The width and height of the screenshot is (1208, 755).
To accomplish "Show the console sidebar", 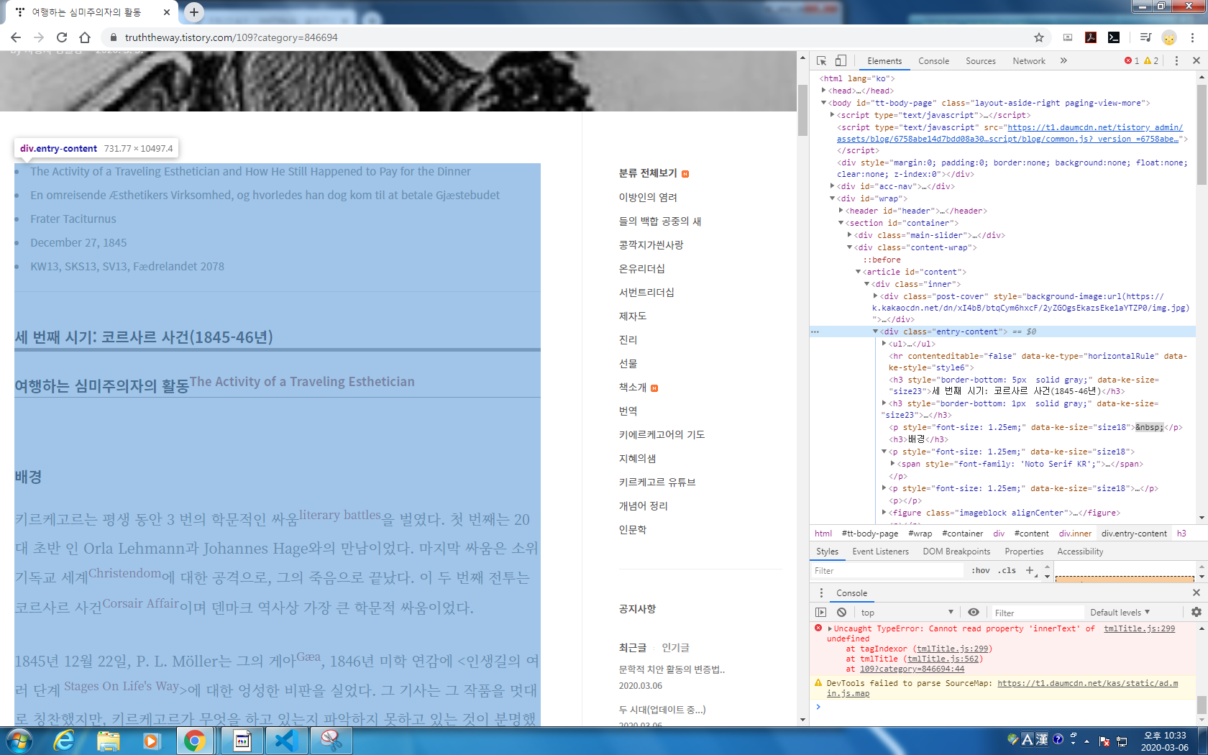I will point(821,613).
